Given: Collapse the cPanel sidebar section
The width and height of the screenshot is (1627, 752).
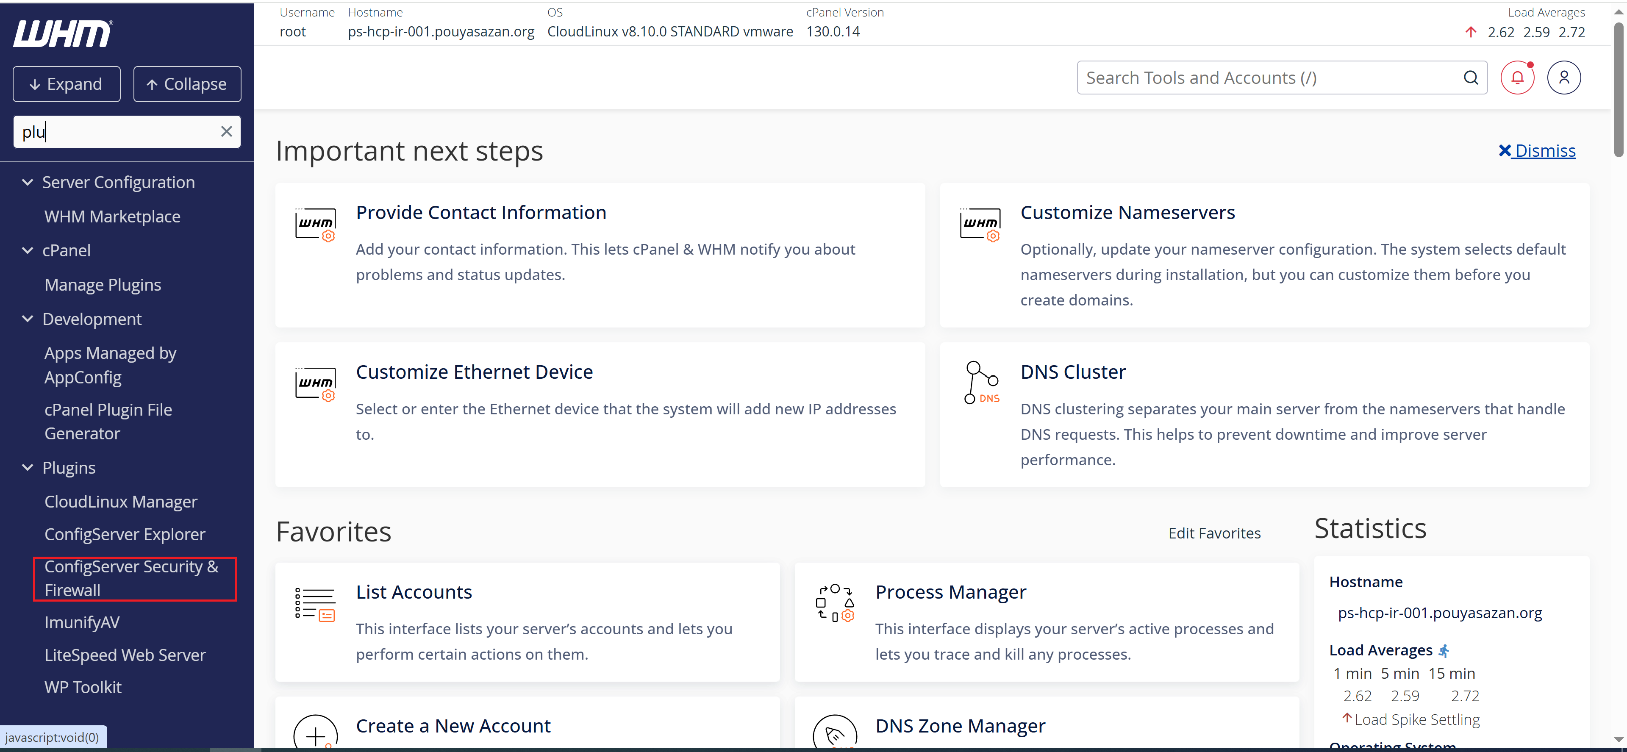Looking at the screenshot, I should [28, 251].
